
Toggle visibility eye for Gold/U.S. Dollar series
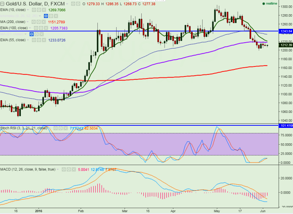(x=73, y=4)
